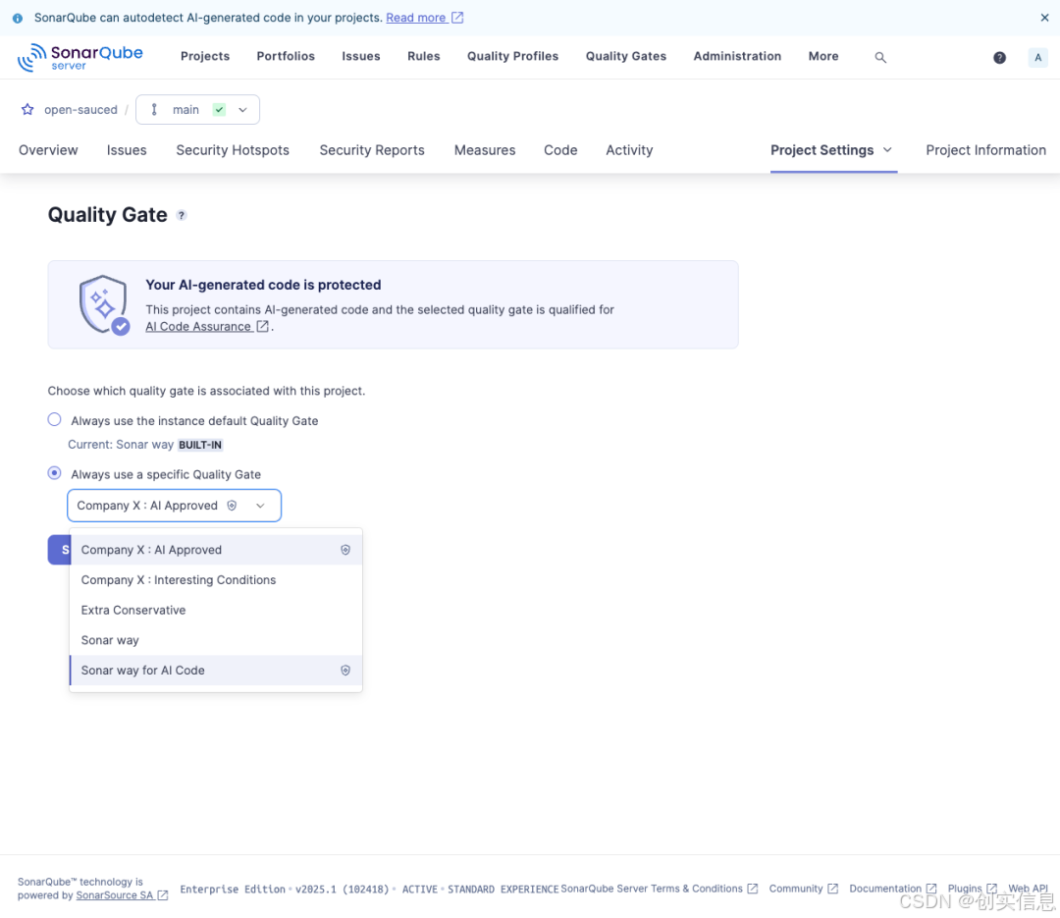Open the Project Information tab
This screenshot has width=1060, height=918.
tap(985, 150)
